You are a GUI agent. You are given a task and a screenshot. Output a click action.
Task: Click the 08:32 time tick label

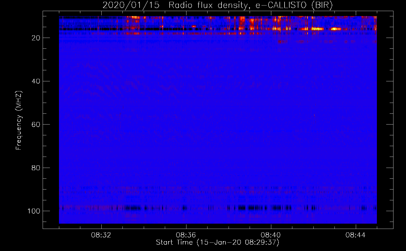click(101, 235)
